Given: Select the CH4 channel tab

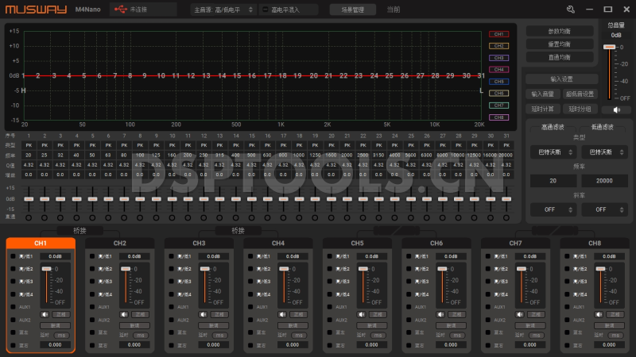Looking at the screenshot, I should click(278, 243).
